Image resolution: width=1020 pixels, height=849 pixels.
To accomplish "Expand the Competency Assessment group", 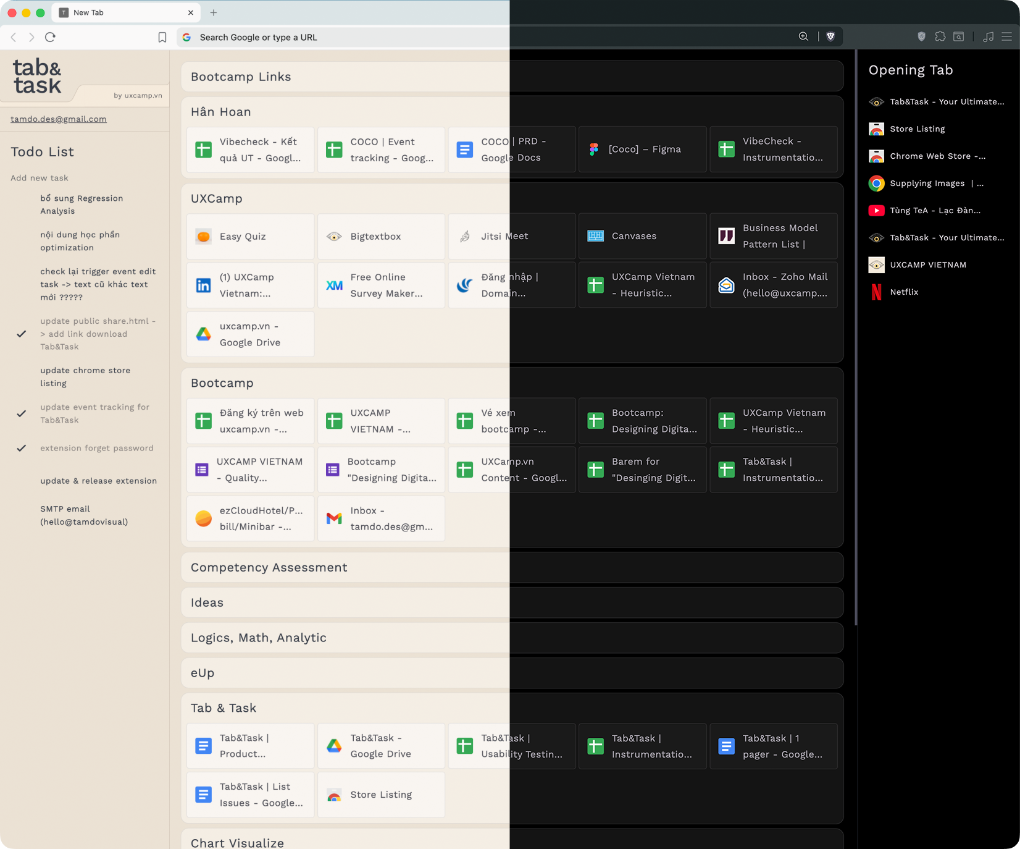I will [269, 567].
